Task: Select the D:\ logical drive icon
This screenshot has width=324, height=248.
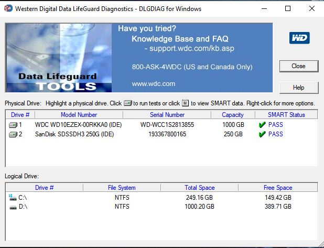Action: pyautogui.click(x=13, y=207)
